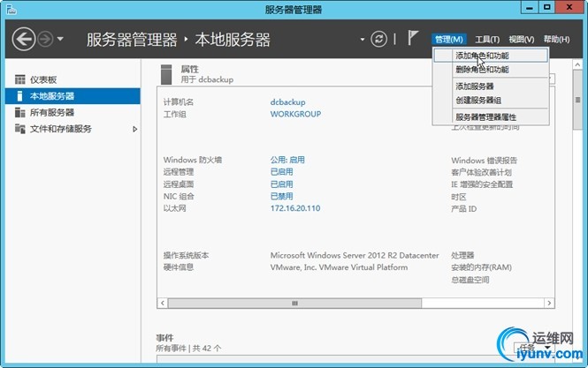Click the 总磁盘空间 label
The height and width of the screenshot is (368, 588).
click(470, 280)
